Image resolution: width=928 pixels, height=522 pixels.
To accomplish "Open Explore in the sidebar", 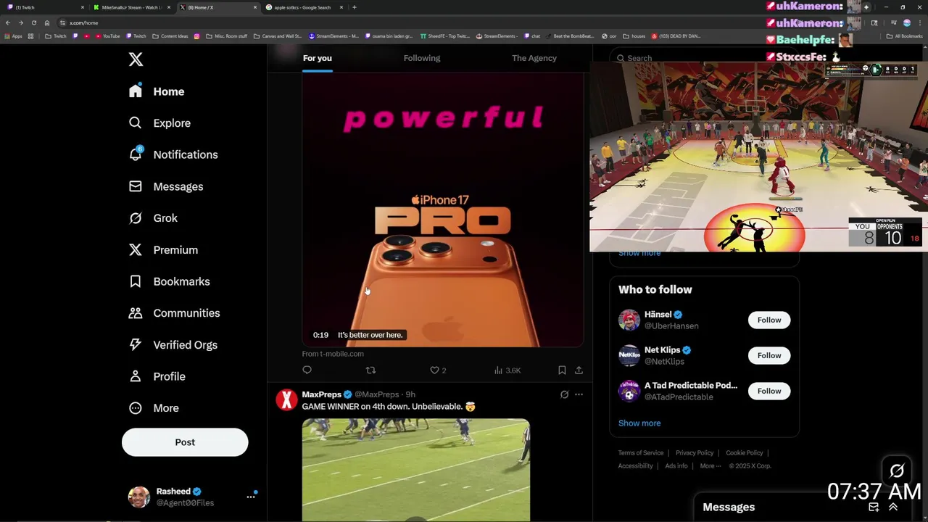I will 159,123.
